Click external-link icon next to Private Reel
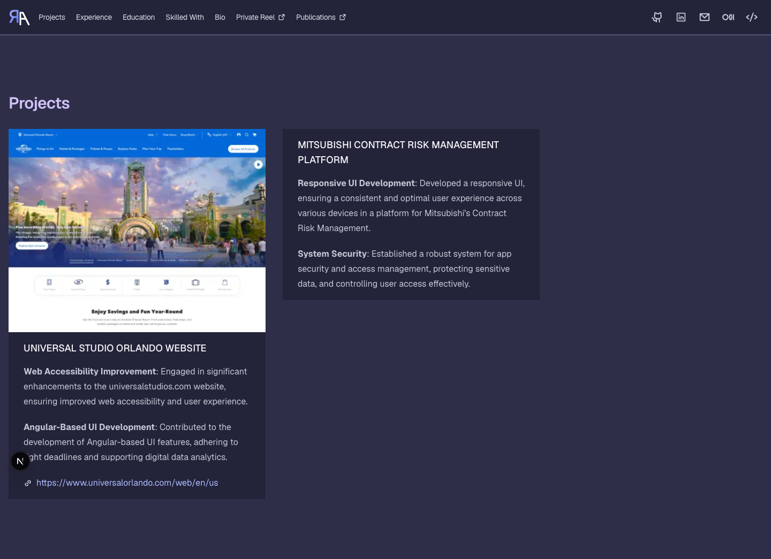Viewport: 771px width, 559px height. coord(282,17)
